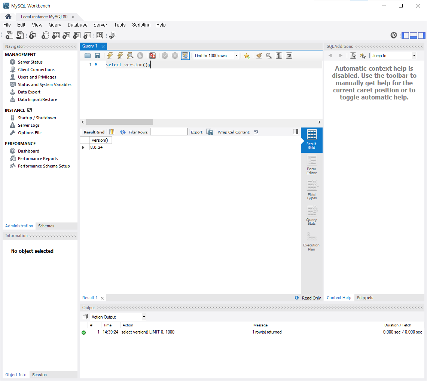Open Data Export

pyautogui.click(x=29, y=92)
